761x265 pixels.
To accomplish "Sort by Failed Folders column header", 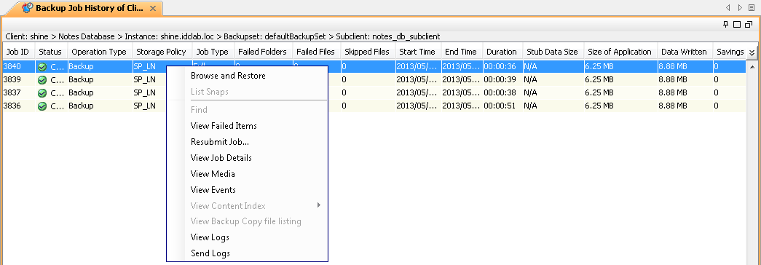I will click(263, 52).
